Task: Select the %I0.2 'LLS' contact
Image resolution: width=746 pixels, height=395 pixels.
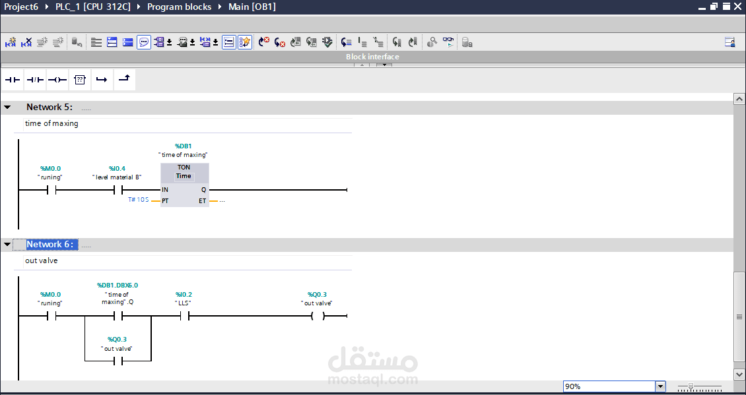Action: click(x=185, y=316)
